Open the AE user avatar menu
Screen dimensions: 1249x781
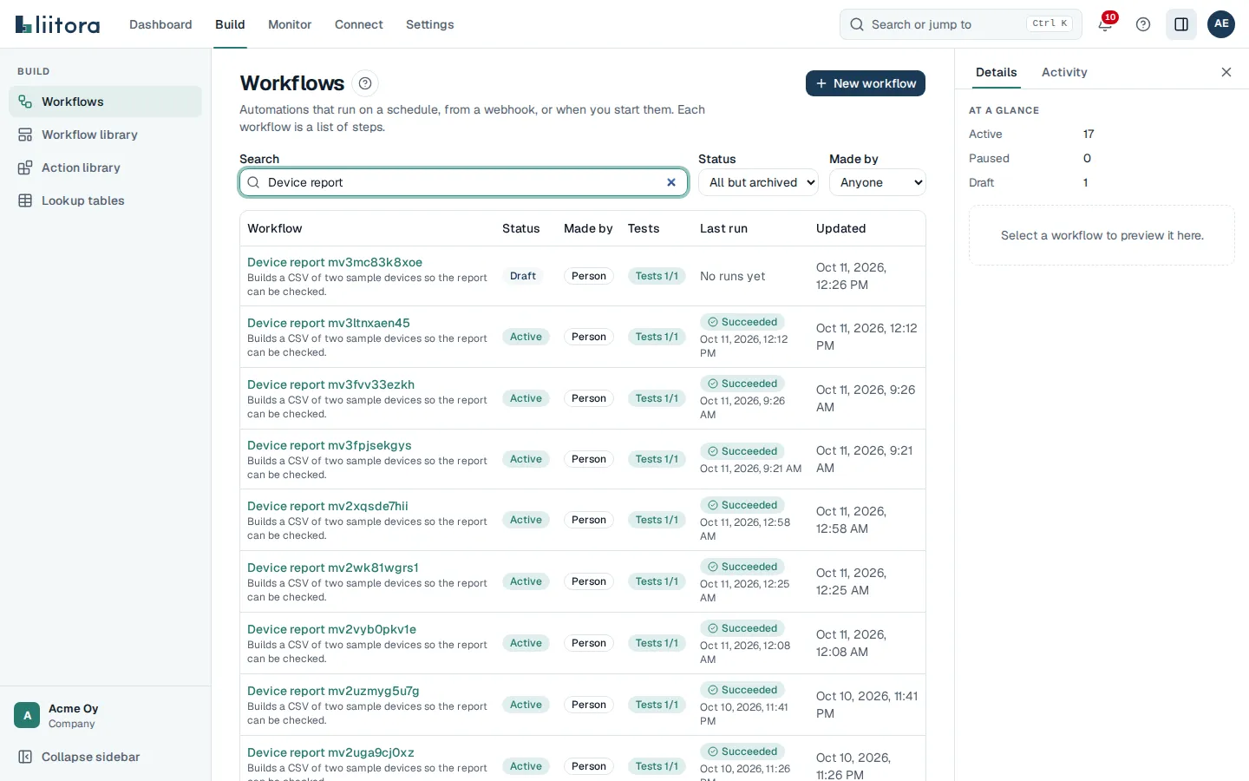tap(1221, 24)
